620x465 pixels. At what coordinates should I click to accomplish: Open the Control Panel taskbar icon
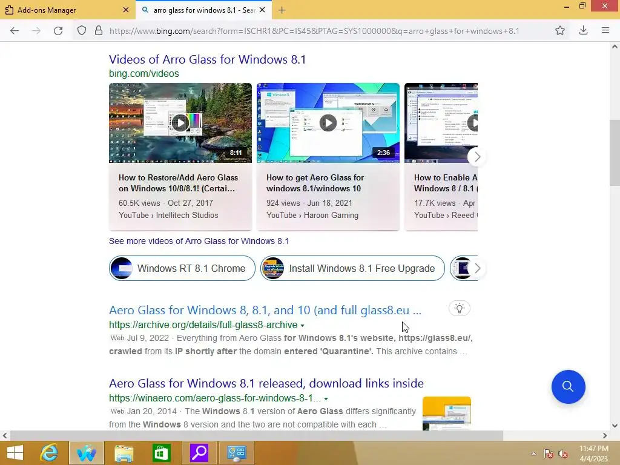click(237, 453)
